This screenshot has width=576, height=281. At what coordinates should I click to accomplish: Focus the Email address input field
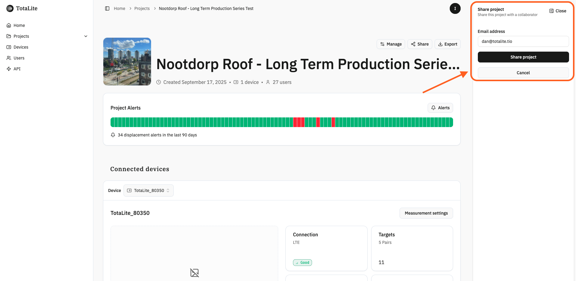[523, 41]
